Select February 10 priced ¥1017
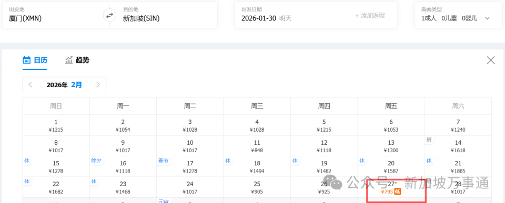Viewport: 505px width, 203px height. tap(190, 146)
